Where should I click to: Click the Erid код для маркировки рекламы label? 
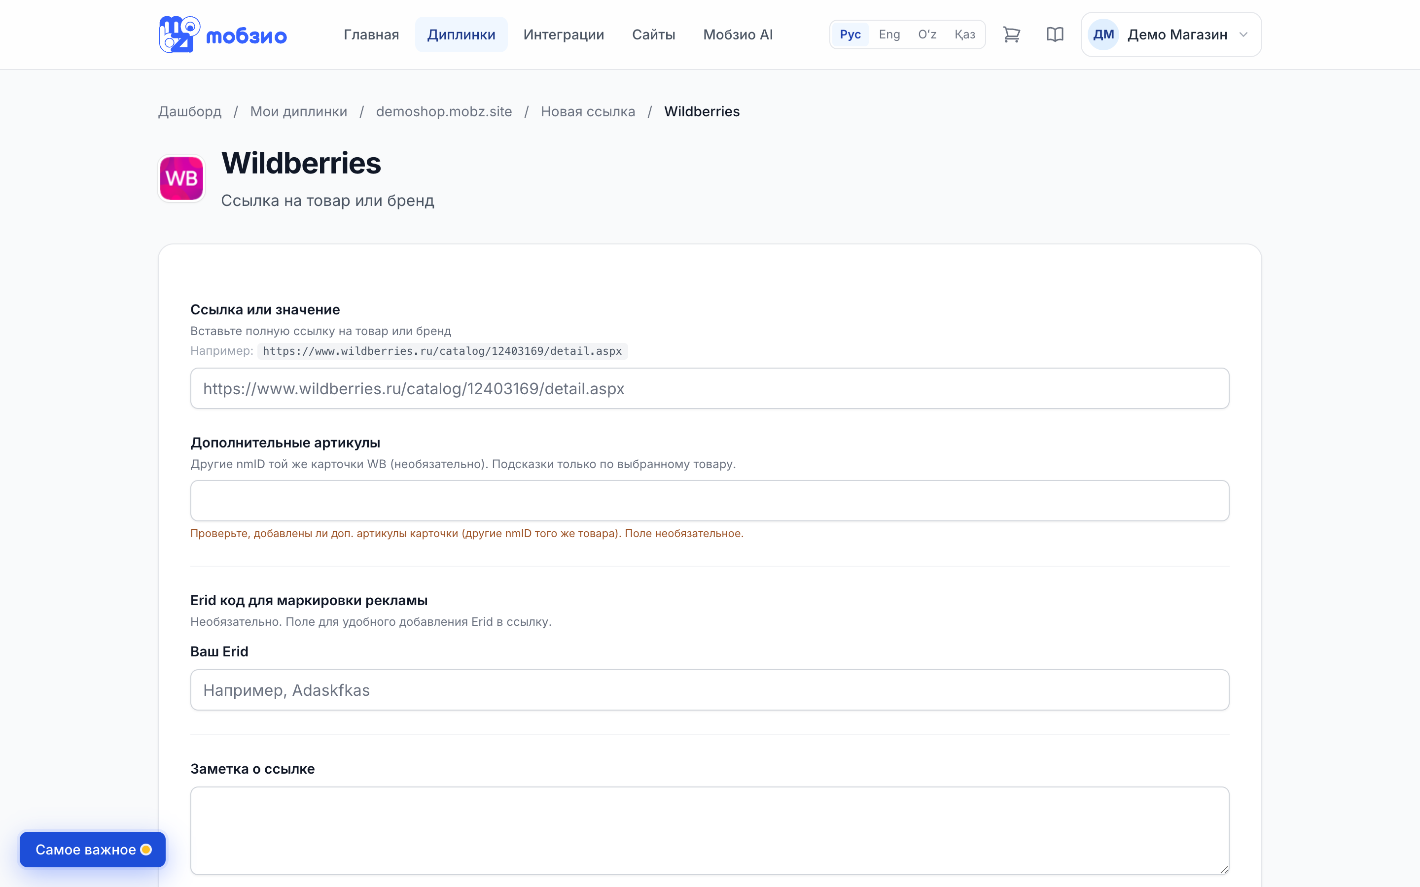coord(309,600)
